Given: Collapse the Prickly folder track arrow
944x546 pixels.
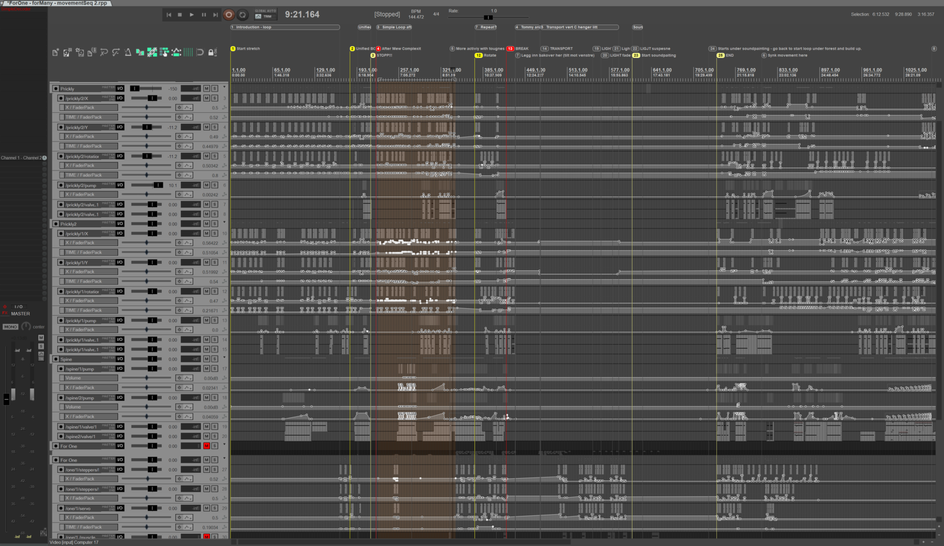Looking at the screenshot, I should 224,87.
